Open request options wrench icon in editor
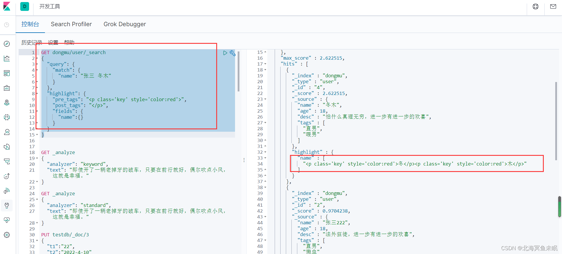This screenshot has width=562, height=254. coord(232,53)
